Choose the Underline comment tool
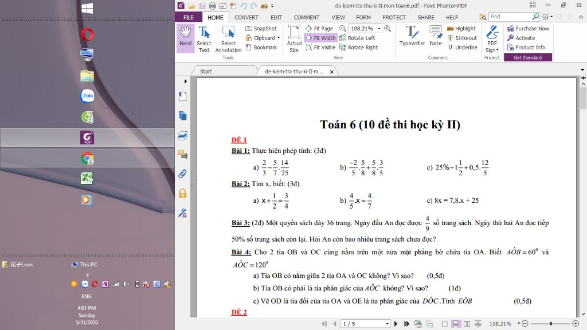This screenshot has width=587, height=330. point(462,48)
